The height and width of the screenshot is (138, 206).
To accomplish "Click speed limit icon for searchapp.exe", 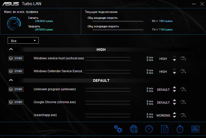I will coord(183,115).
